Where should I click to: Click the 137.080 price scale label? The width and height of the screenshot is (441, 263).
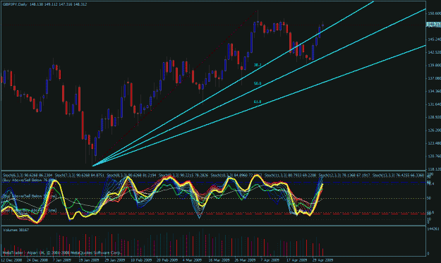click(x=434, y=78)
